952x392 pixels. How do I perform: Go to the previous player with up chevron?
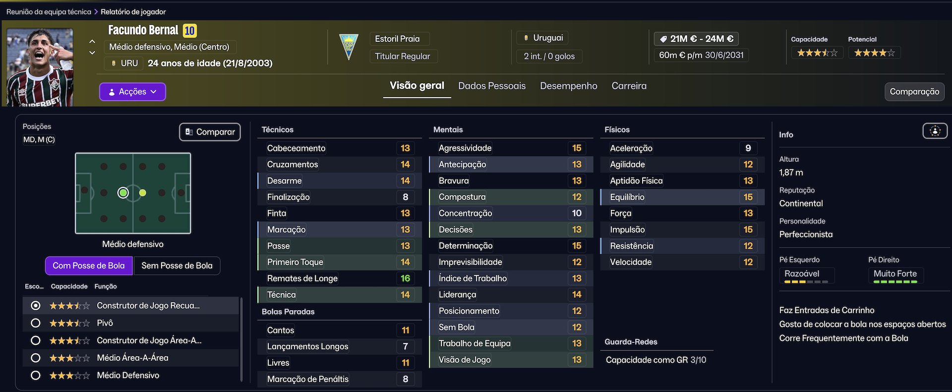click(92, 42)
